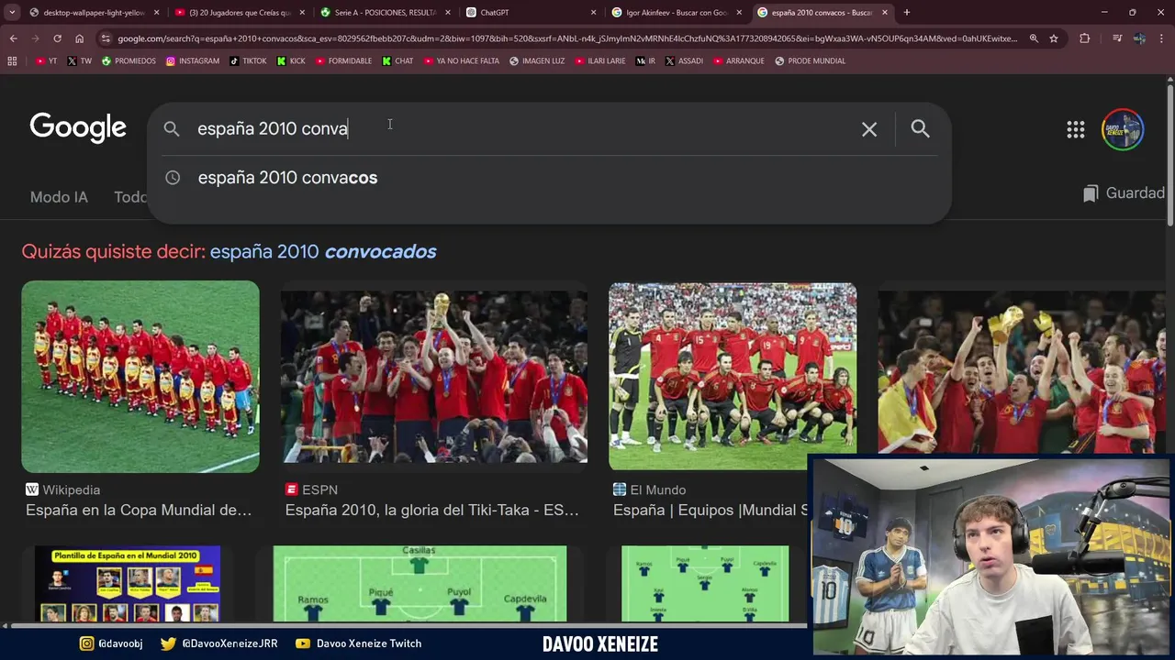Image resolution: width=1175 pixels, height=660 pixels.
Task: Click the URL in the address bar
Action: [567, 38]
